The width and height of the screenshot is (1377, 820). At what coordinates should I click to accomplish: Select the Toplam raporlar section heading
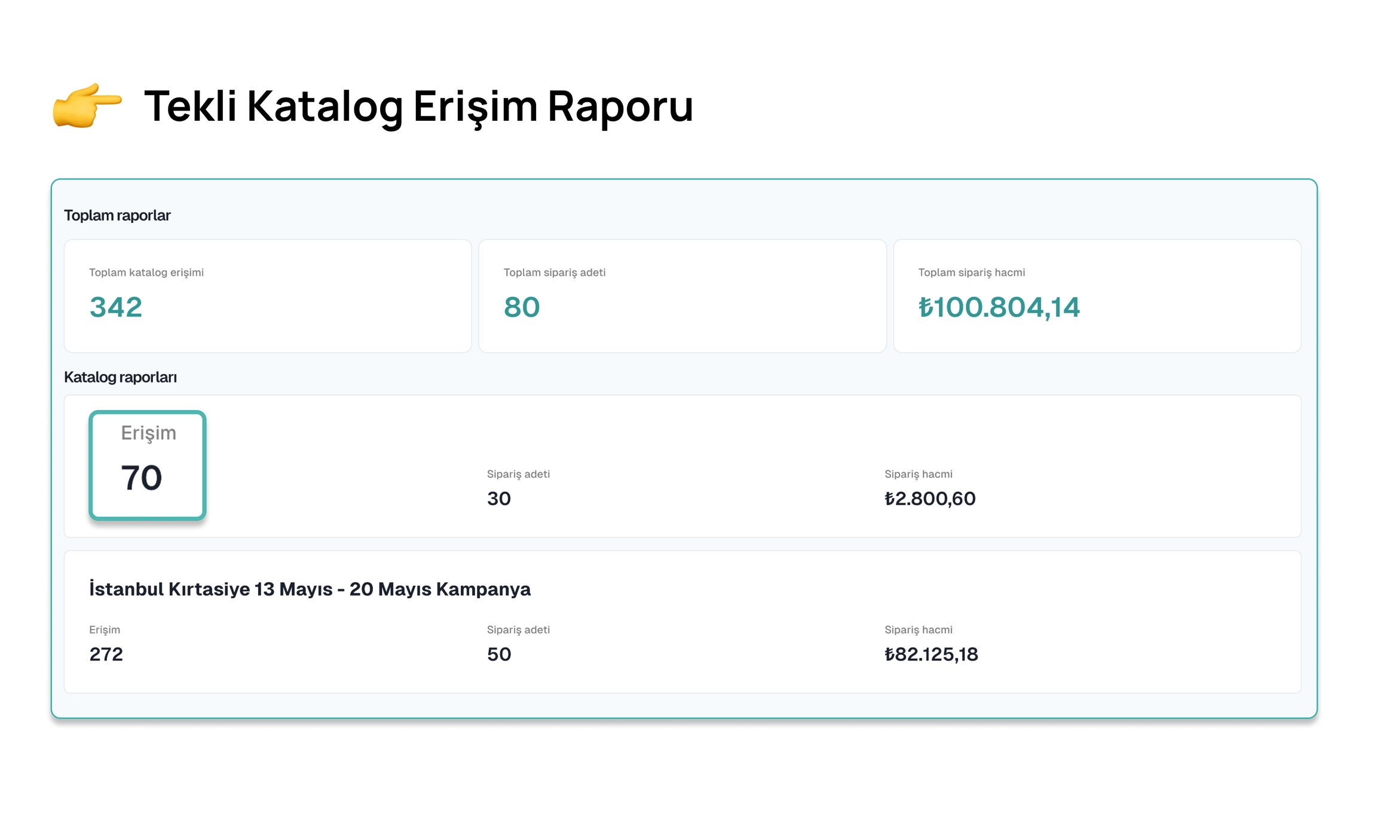[117, 215]
